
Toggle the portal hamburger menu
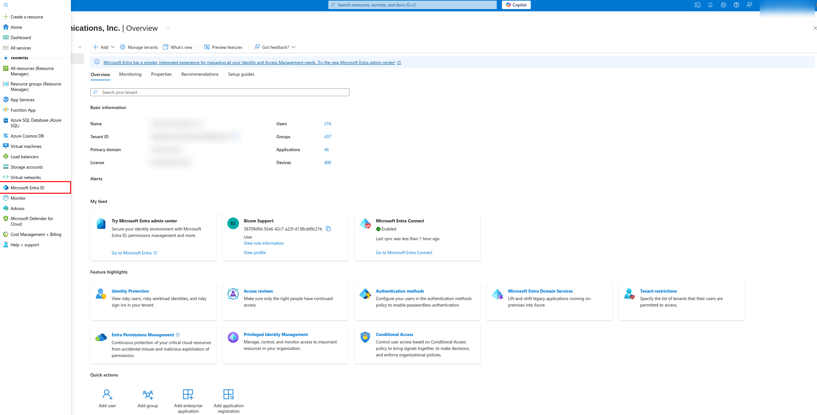point(6,5)
